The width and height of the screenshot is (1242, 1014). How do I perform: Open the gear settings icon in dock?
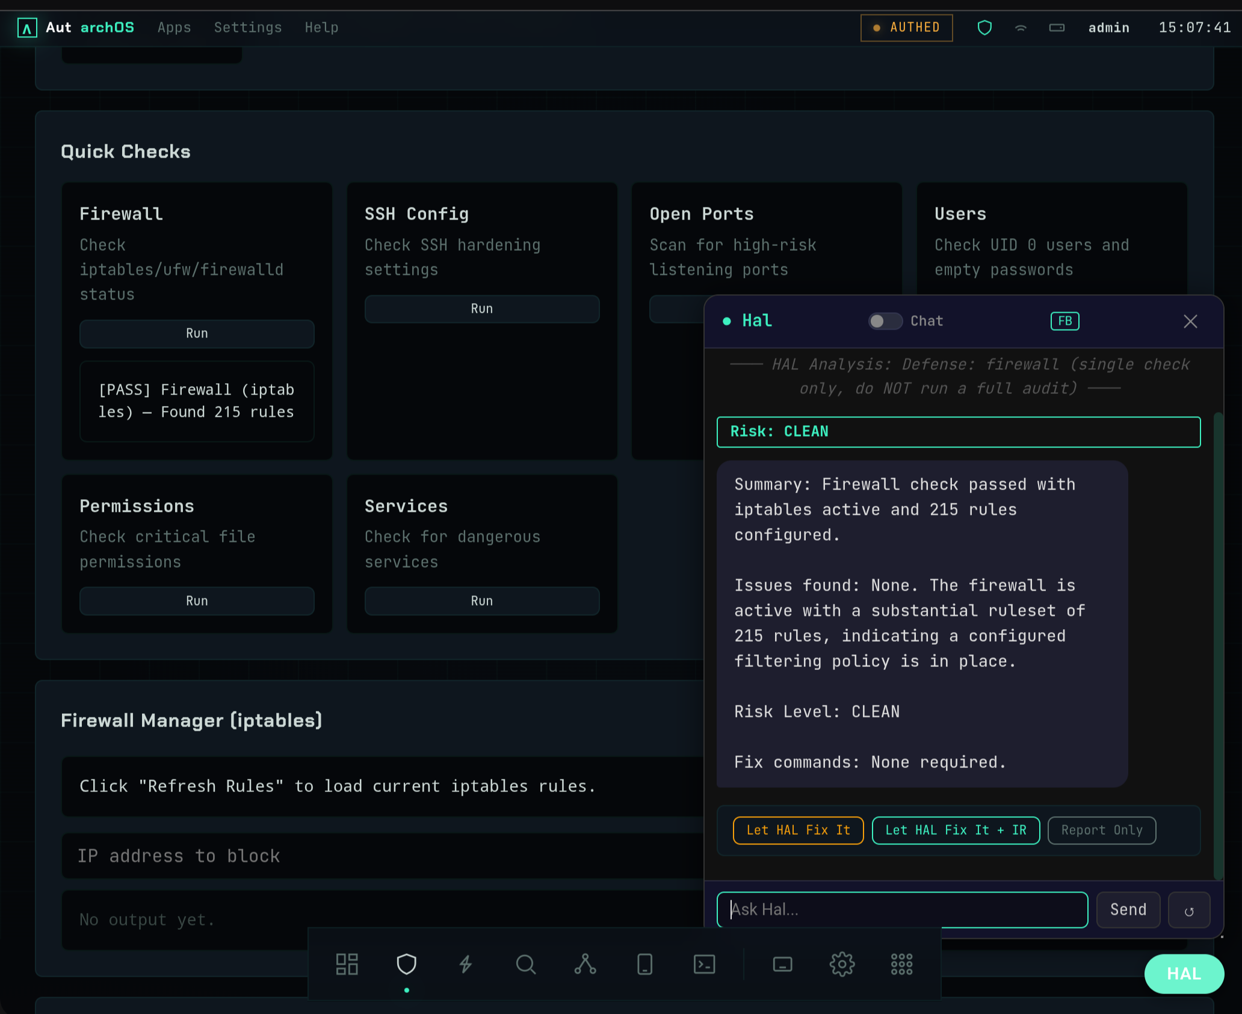pyautogui.click(x=842, y=964)
